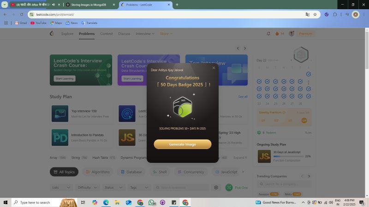Open the See all study plans link
The height and width of the screenshot is (207, 369).
point(243,97)
